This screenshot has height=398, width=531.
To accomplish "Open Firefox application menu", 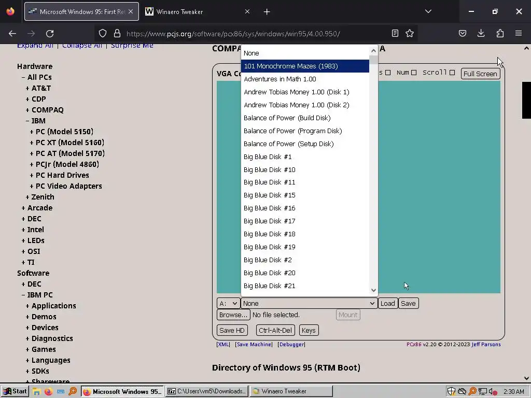I will tap(519, 34).
